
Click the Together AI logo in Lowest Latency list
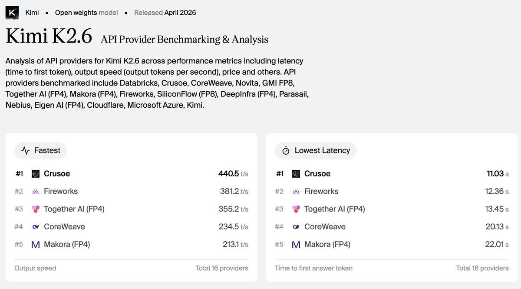click(x=296, y=209)
